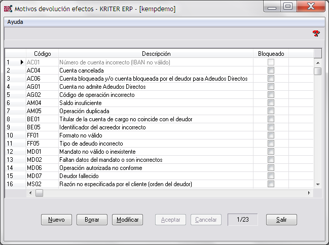329x245 pixels.
Task: Click the Nuevo button
Action: point(56,220)
